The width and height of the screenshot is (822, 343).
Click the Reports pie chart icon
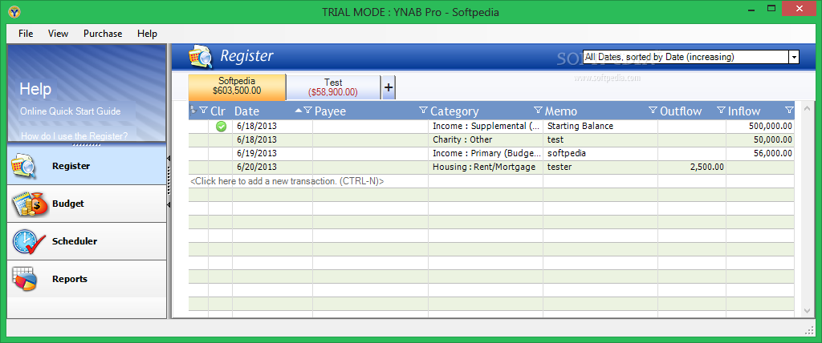pyautogui.click(x=25, y=279)
